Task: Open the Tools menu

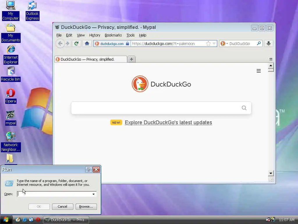Action: pos(130,35)
